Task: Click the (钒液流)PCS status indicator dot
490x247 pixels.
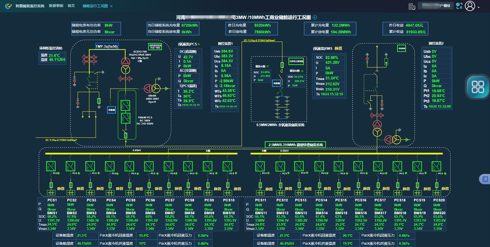Action: pyautogui.click(x=199, y=44)
